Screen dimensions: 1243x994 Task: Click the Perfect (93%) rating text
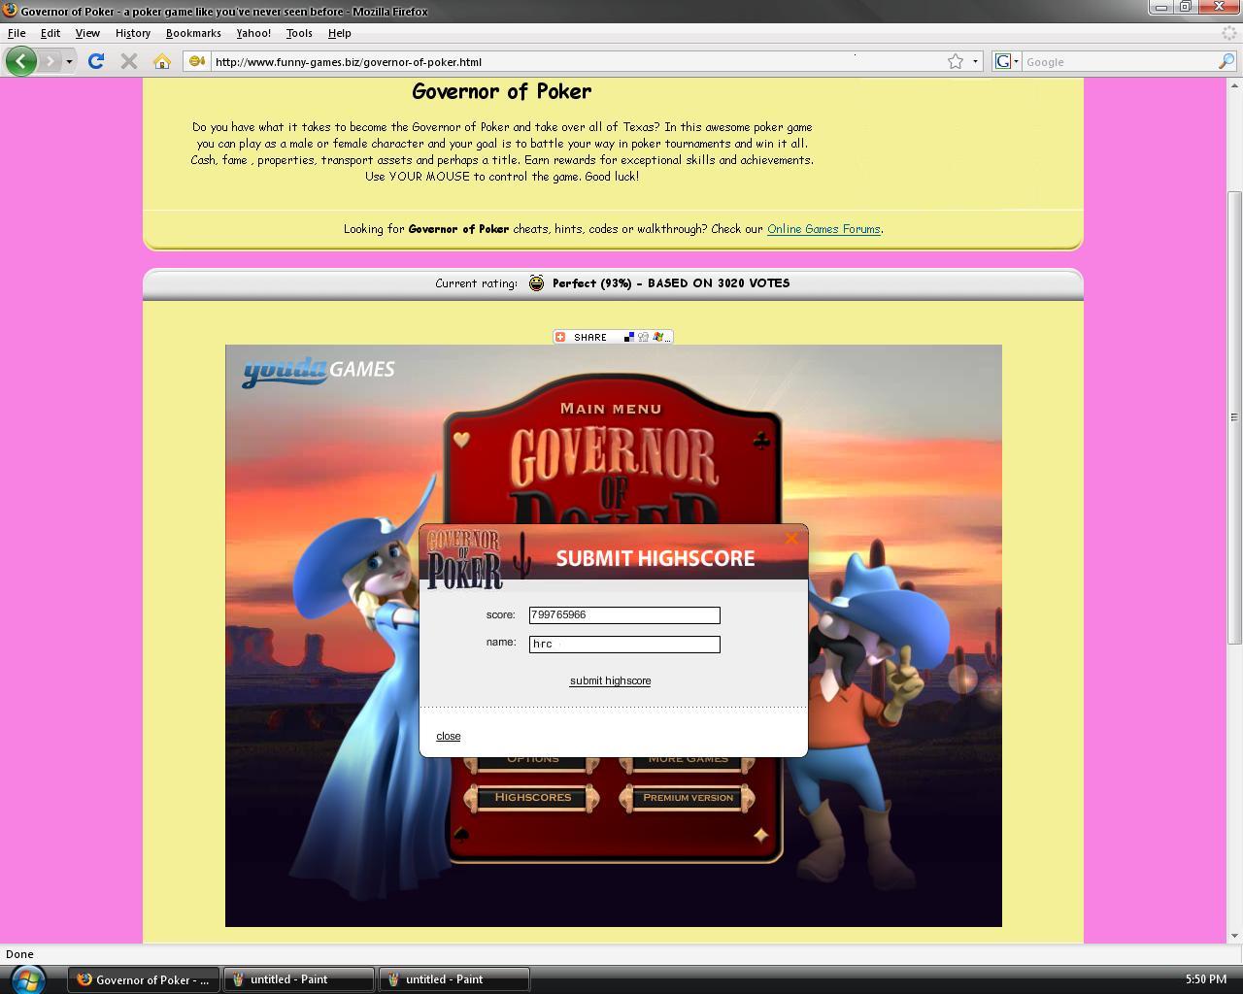point(592,283)
